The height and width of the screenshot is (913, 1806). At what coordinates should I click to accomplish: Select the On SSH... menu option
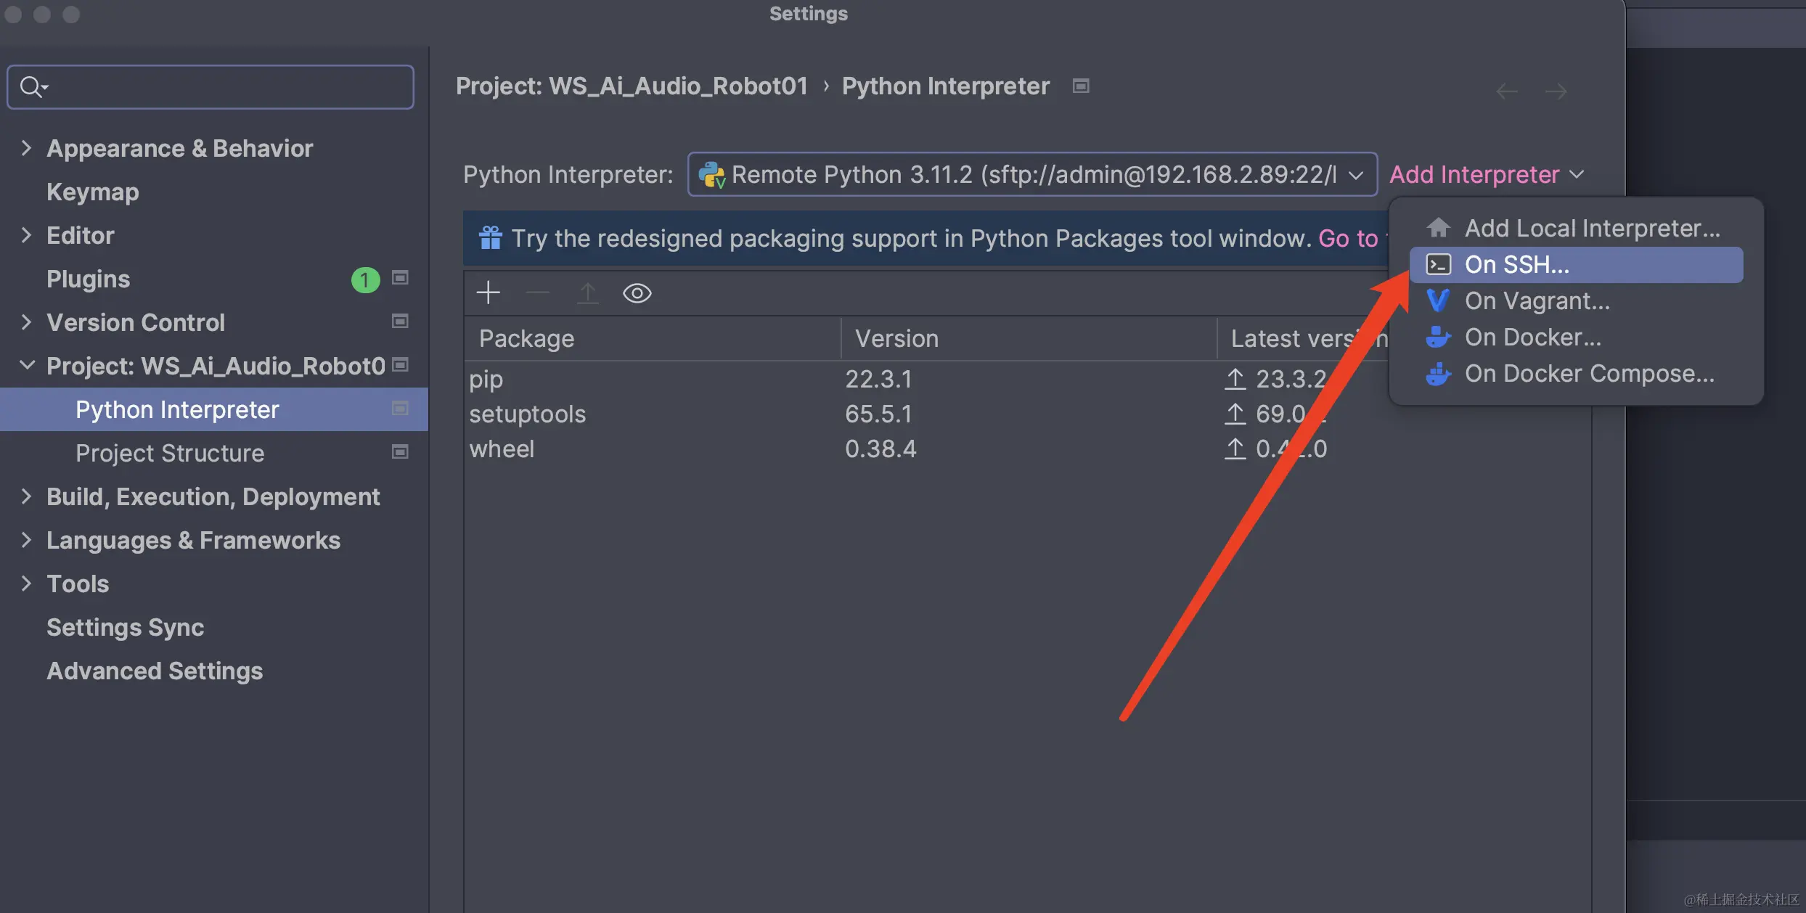[x=1517, y=264]
